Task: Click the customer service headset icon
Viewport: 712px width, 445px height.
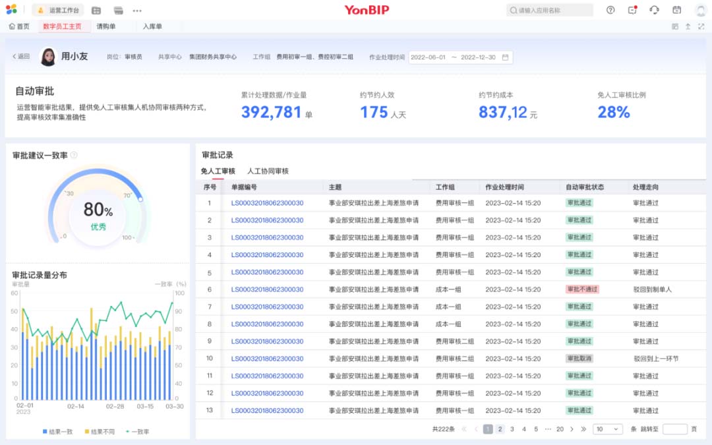Action: tap(655, 10)
